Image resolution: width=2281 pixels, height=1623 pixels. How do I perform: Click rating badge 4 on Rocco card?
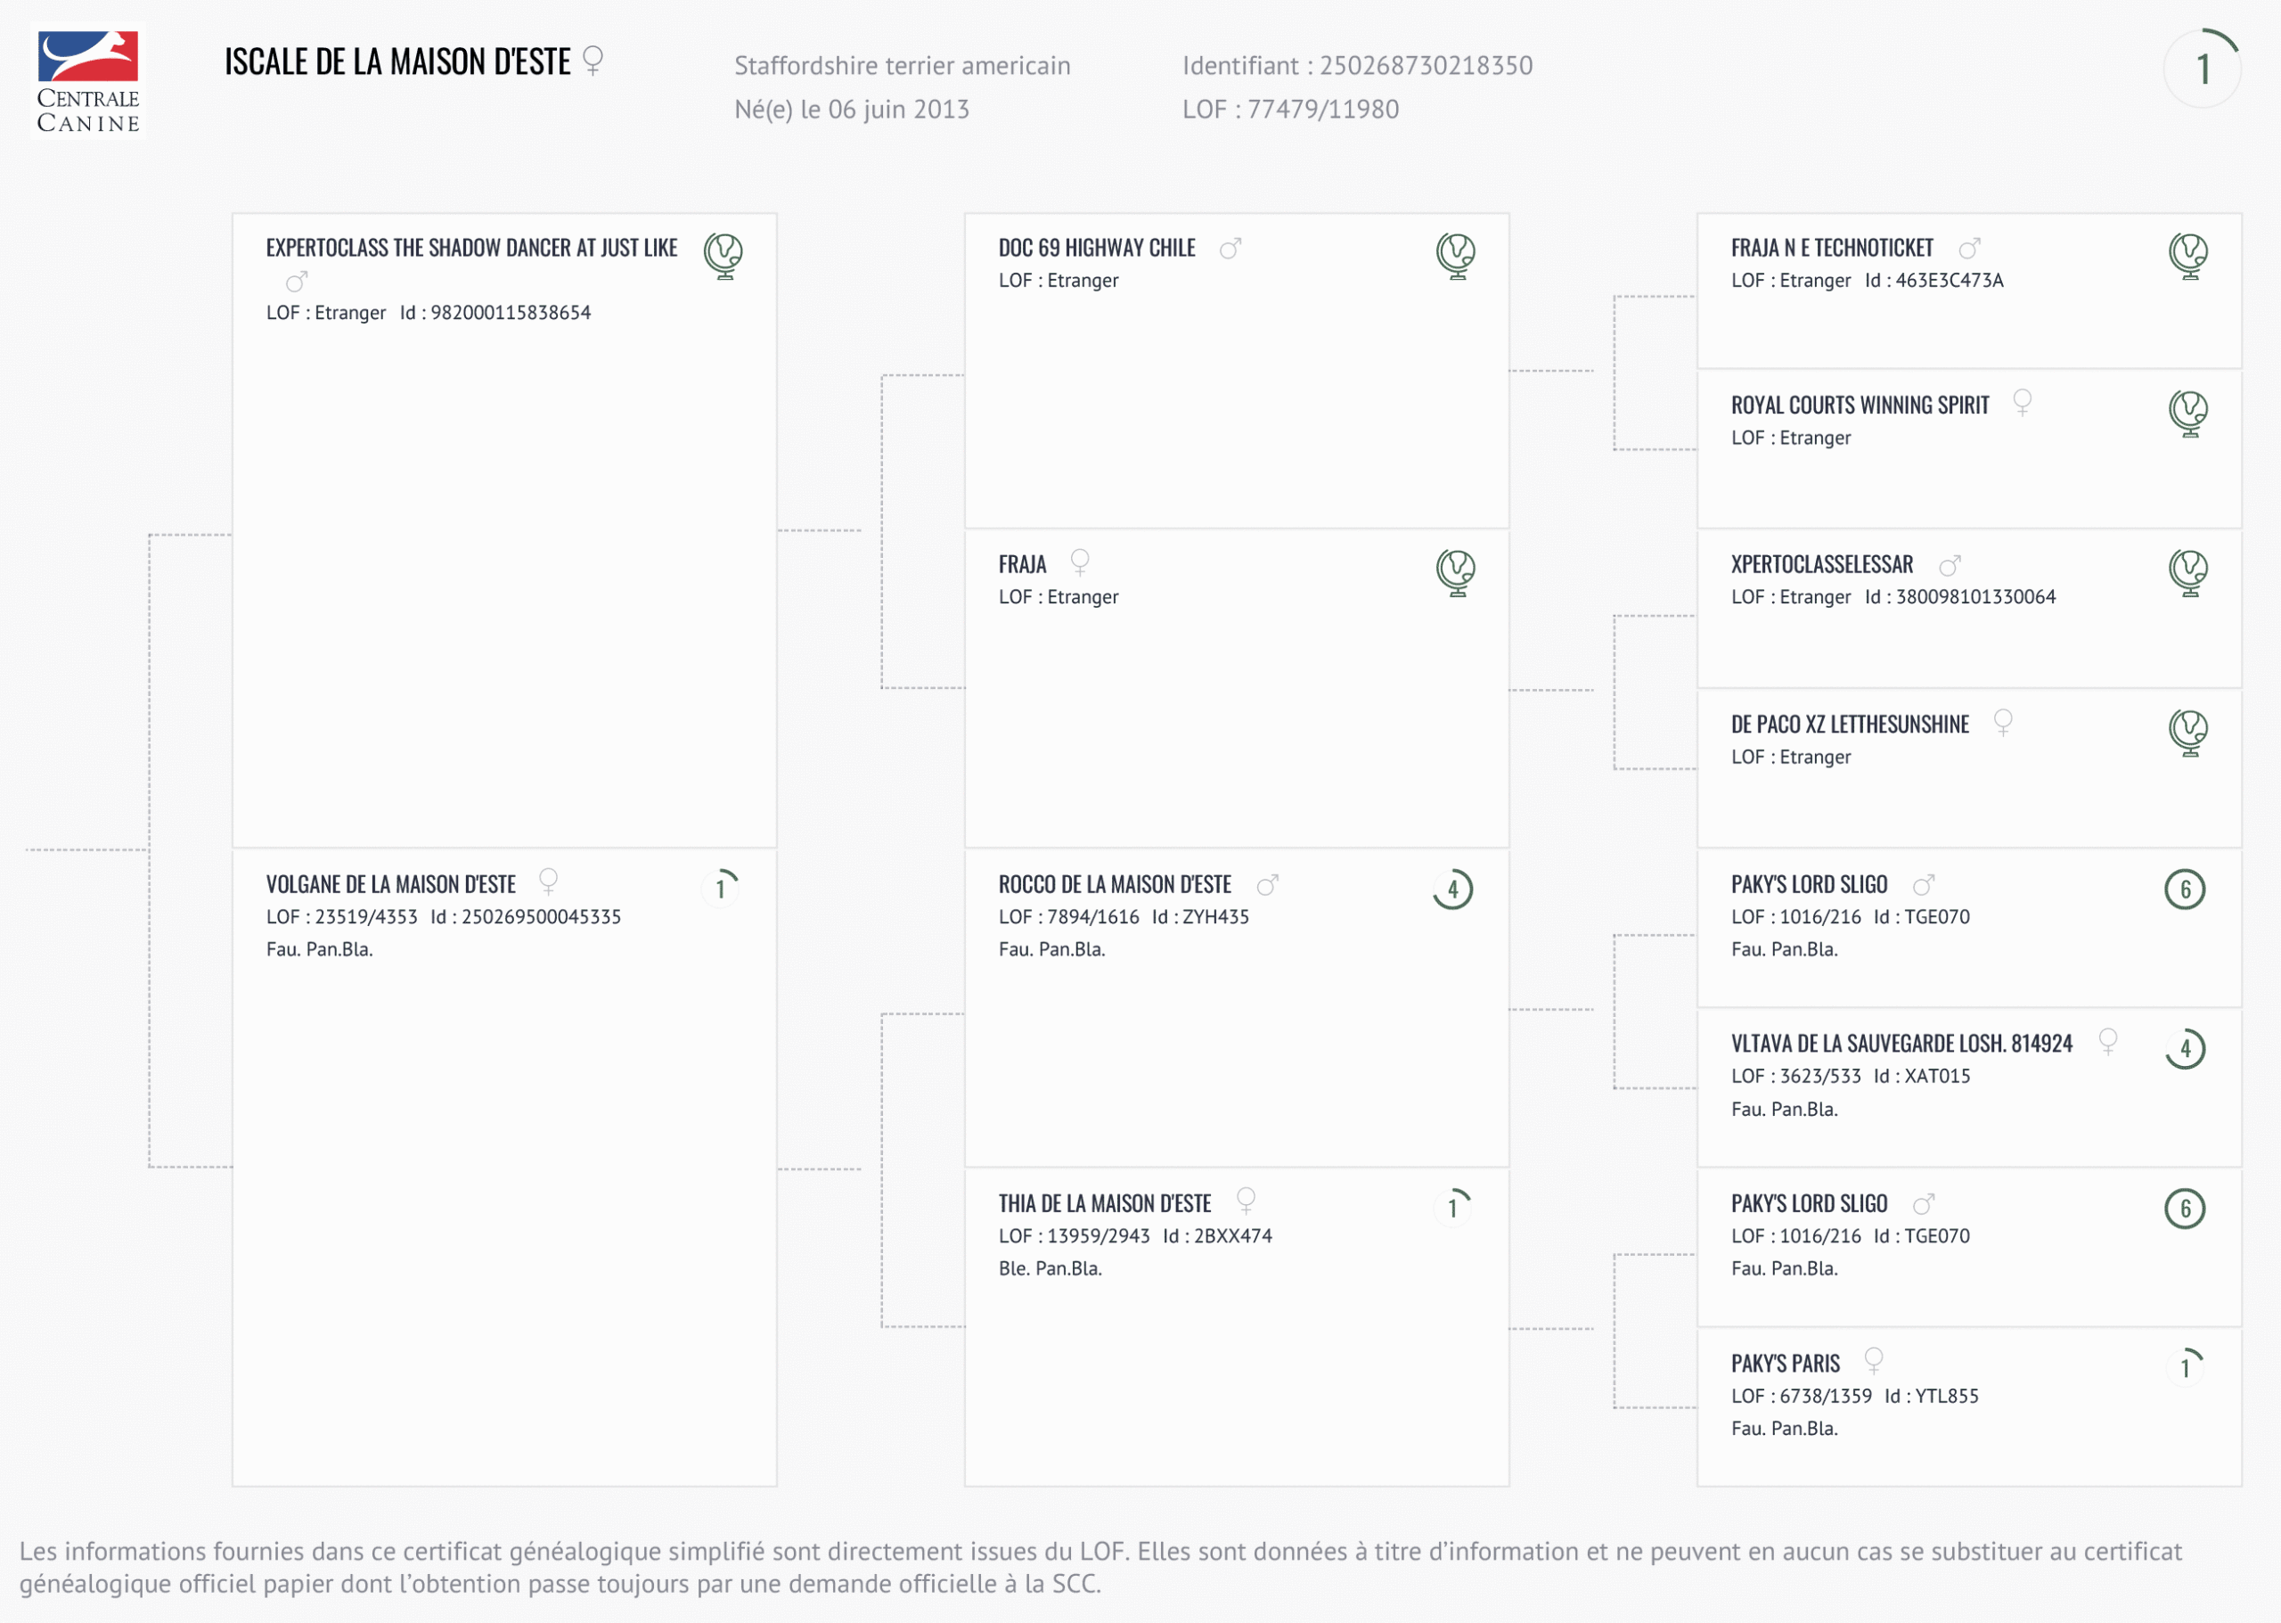tap(1452, 889)
